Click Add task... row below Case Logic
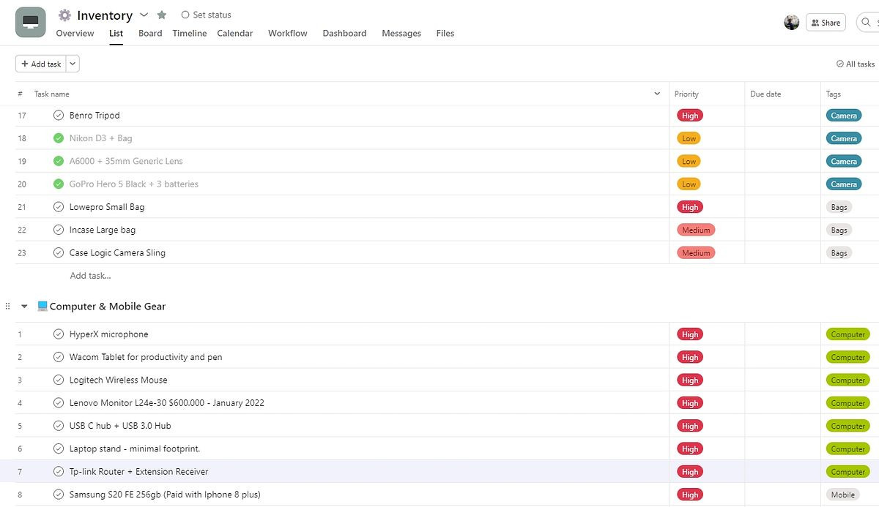The width and height of the screenshot is (879, 507). pyautogui.click(x=90, y=276)
